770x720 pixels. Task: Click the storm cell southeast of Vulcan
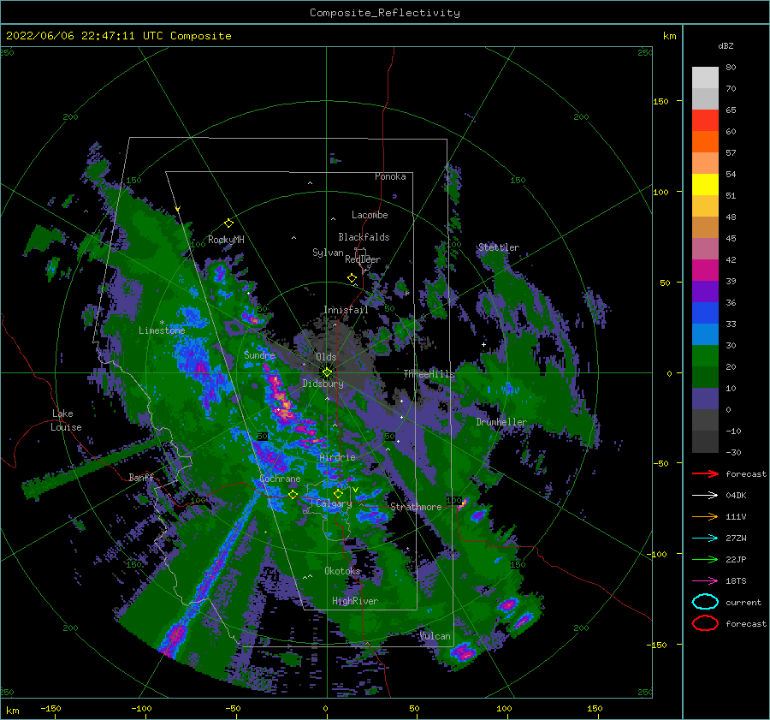coord(463,652)
